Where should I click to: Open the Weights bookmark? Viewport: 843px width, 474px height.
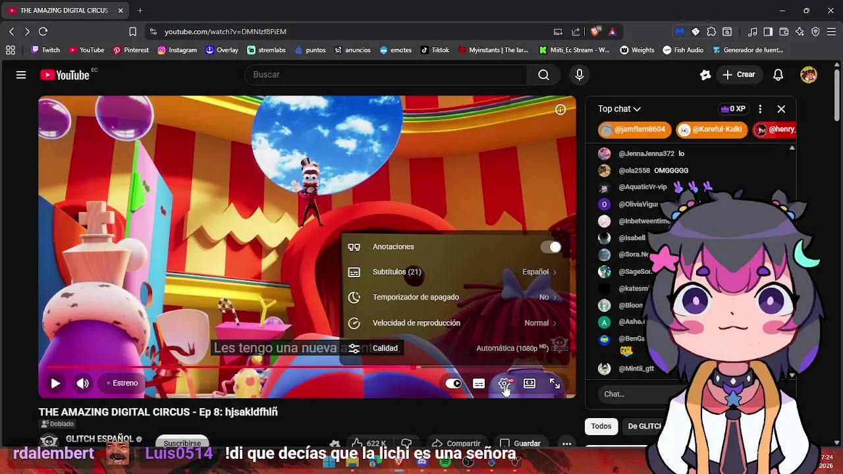(x=637, y=50)
